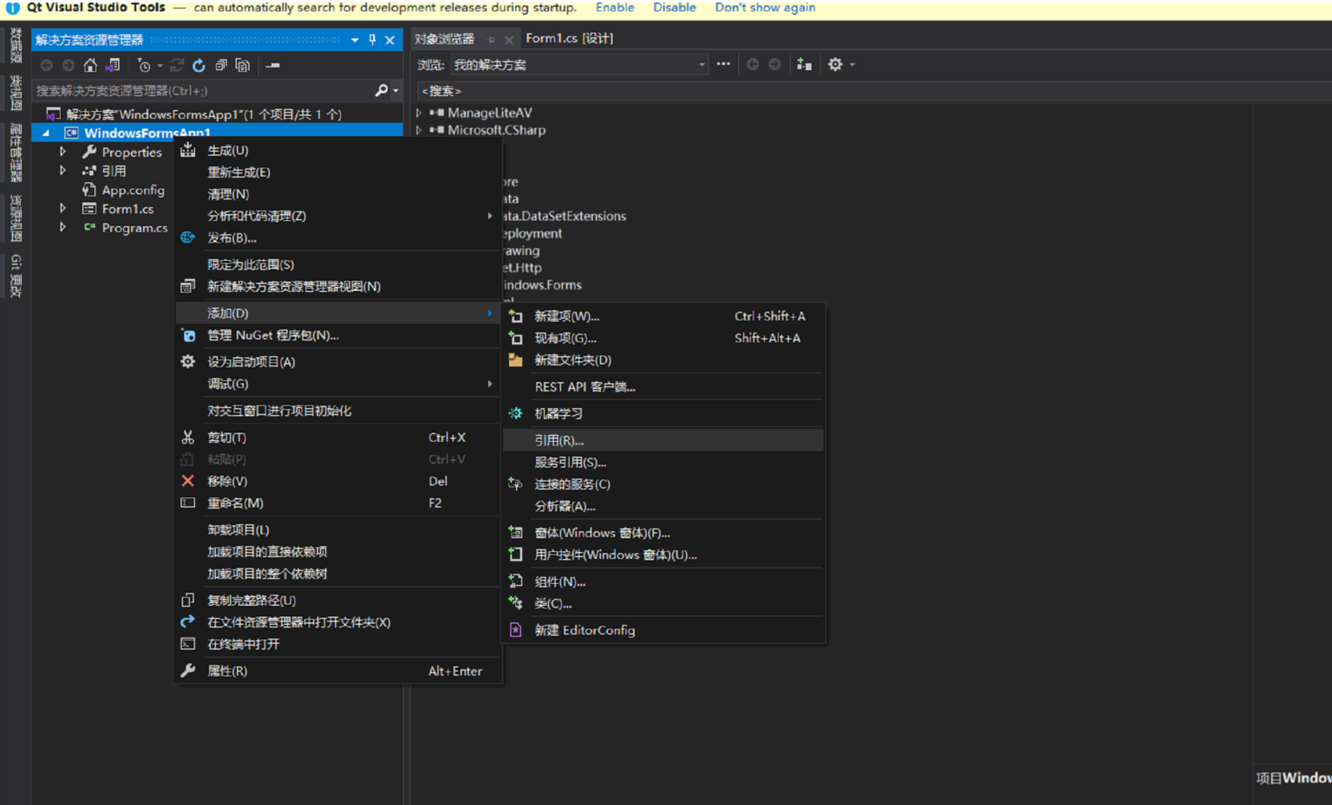Expand the Program.cs node
This screenshot has height=805, width=1332.
62,228
